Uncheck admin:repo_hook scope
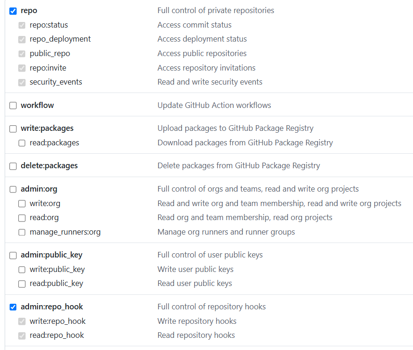Image resolution: width=413 pixels, height=350 pixels. point(13,307)
